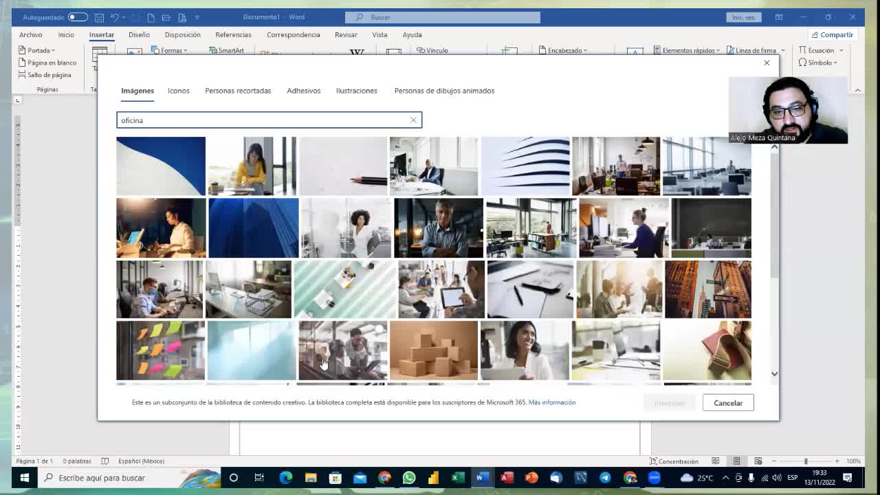Click the zoom in plus button
The height and width of the screenshot is (495, 880).
click(837, 461)
